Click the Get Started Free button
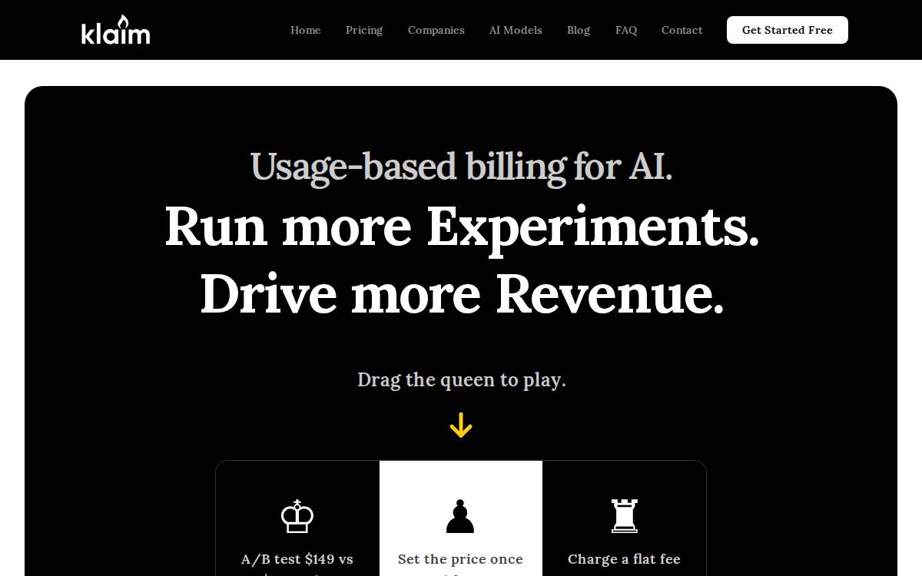The height and width of the screenshot is (576, 922). click(x=788, y=30)
